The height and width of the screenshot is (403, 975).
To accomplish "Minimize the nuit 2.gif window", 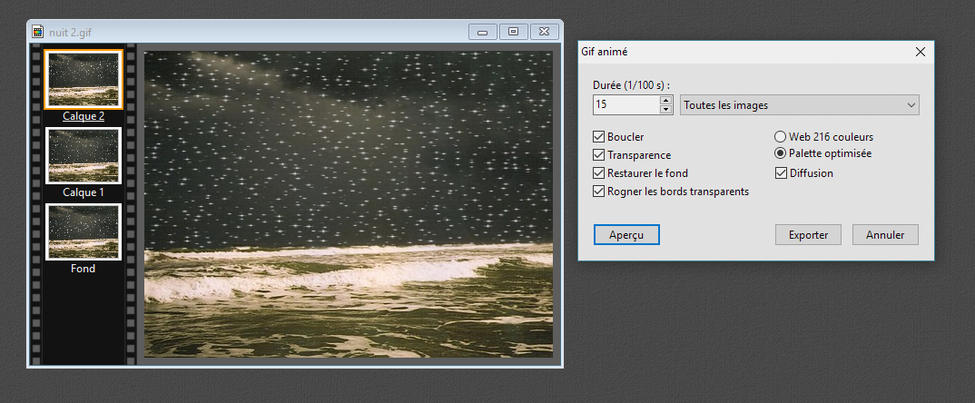I will click(482, 32).
